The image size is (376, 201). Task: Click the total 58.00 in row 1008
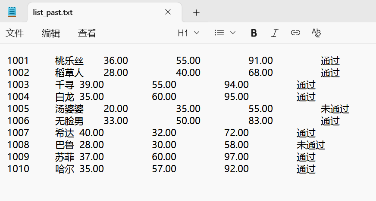coord(236,145)
